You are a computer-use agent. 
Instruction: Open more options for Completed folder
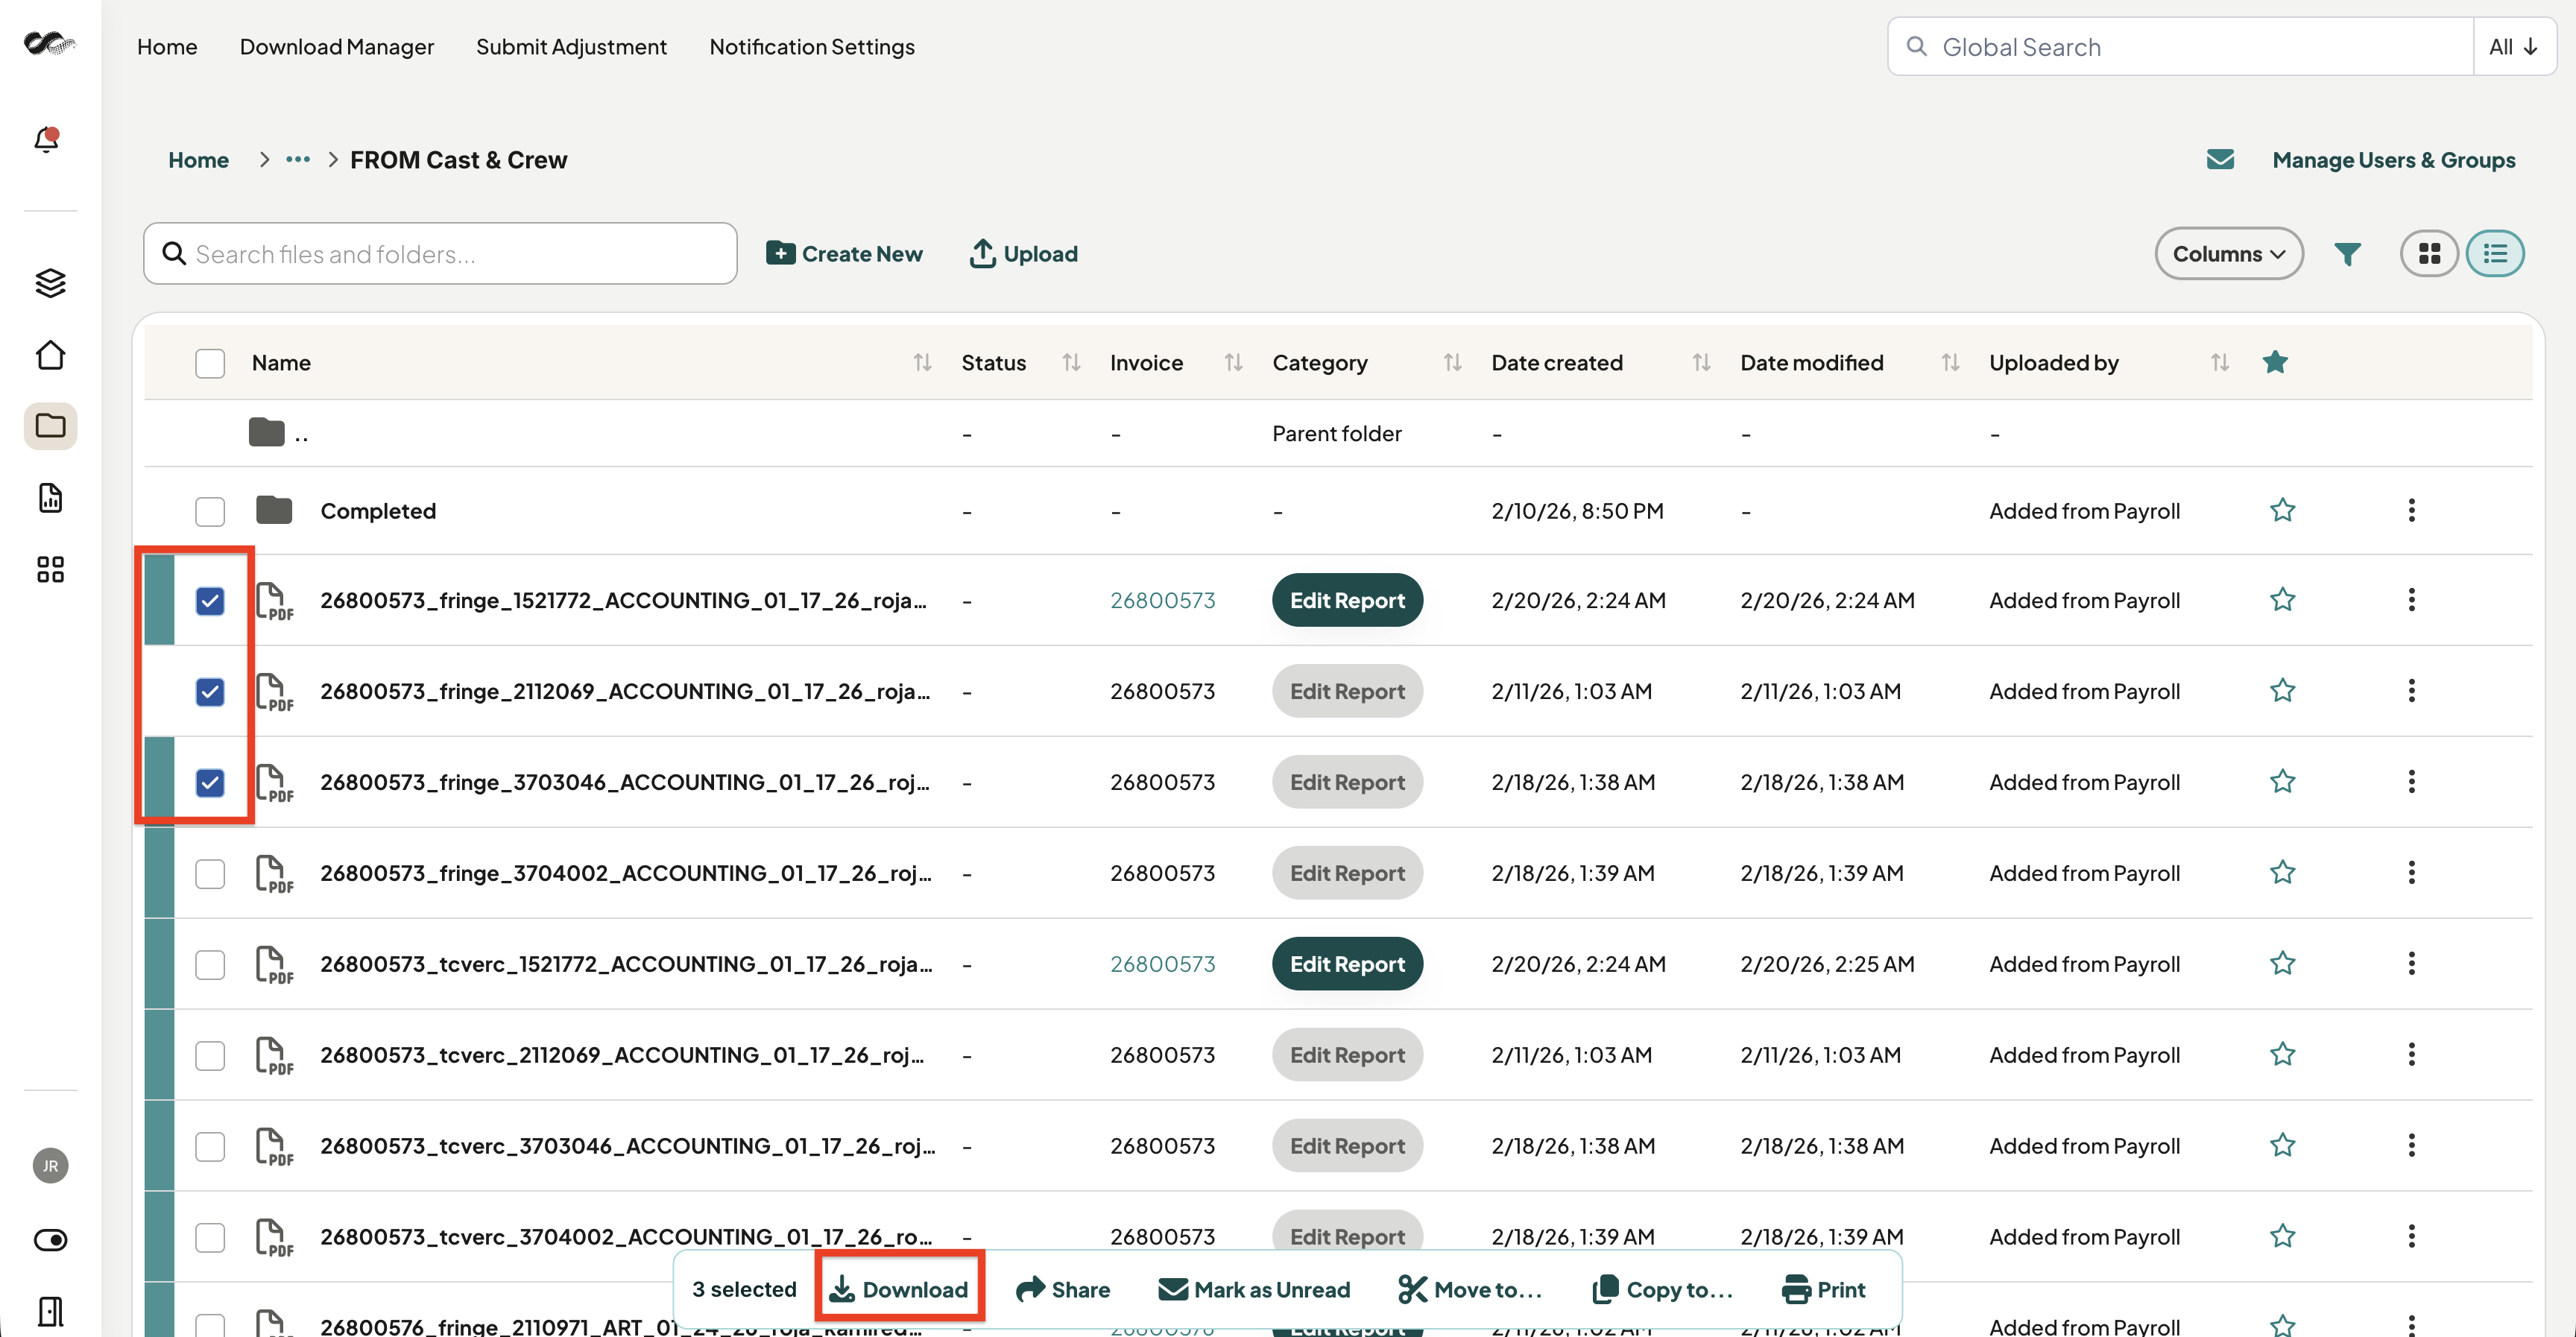click(2411, 511)
